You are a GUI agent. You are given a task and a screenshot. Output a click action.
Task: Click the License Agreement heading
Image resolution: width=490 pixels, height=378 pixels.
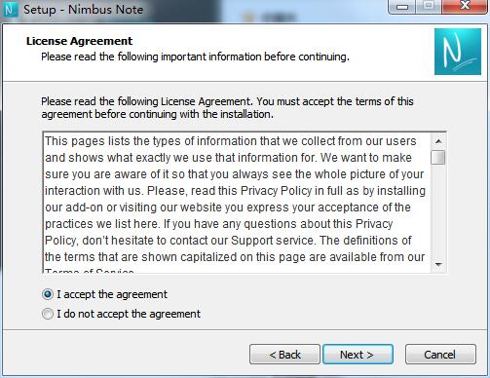[x=79, y=41]
